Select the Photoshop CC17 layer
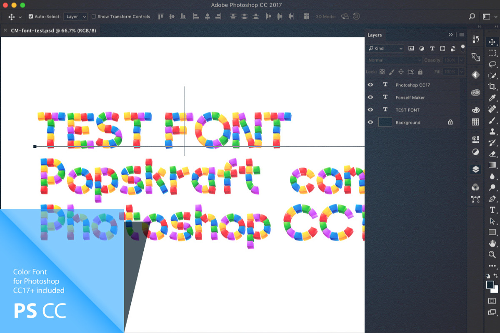This screenshot has height=333, width=500. click(x=412, y=85)
